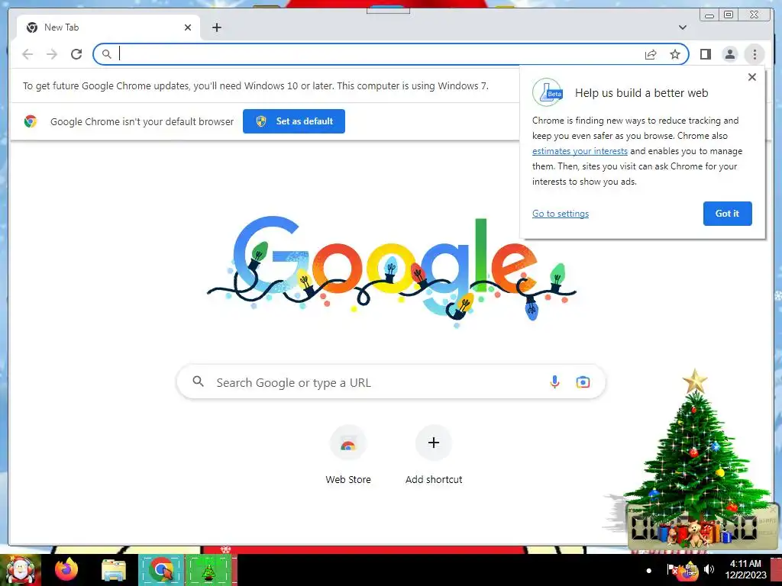This screenshot has height=586, width=782.
Task: Click Set as default button
Action: [294, 121]
